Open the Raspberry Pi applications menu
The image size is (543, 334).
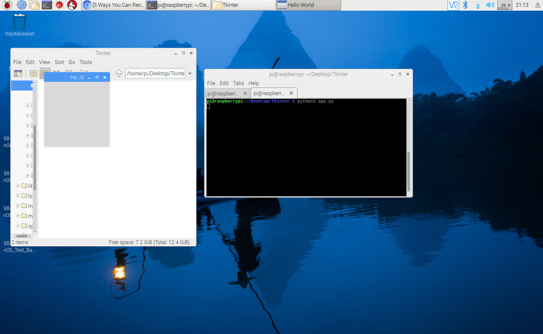[x=7, y=5]
